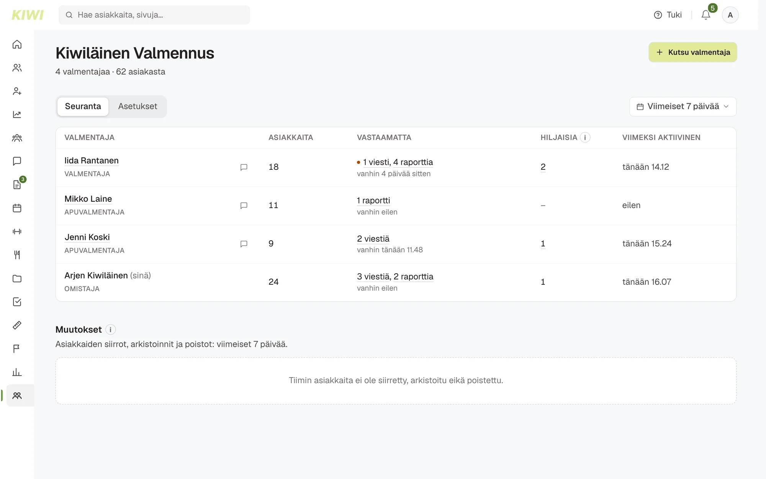Image resolution: width=766 pixels, height=479 pixels.
Task: Switch to the Asetukset tab
Action: click(x=137, y=107)
